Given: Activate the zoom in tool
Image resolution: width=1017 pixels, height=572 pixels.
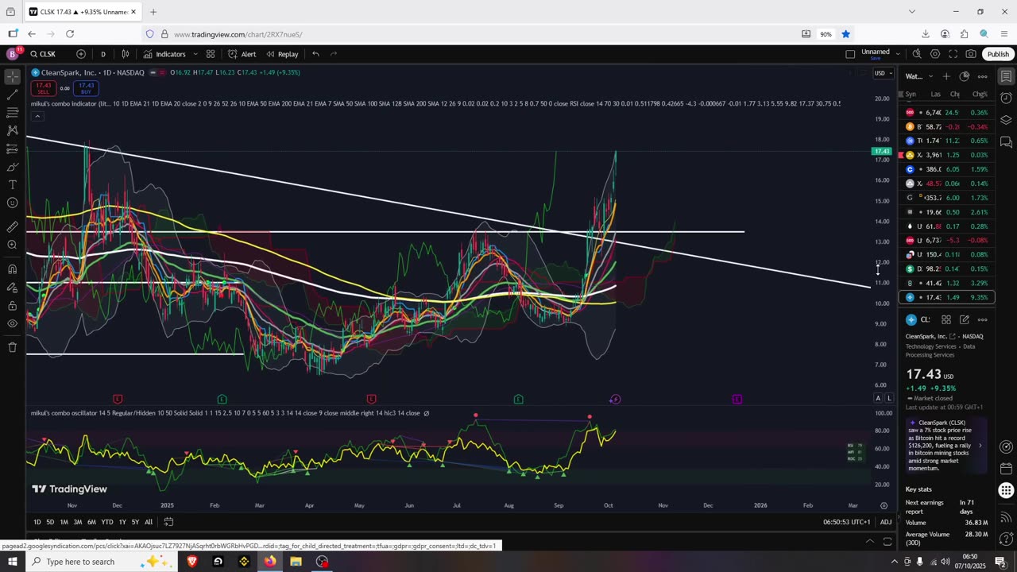Looking at the screenshot, I should [13, 245].
